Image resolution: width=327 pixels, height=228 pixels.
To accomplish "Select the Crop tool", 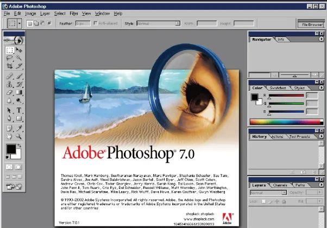I will click(x=9, y=66).
